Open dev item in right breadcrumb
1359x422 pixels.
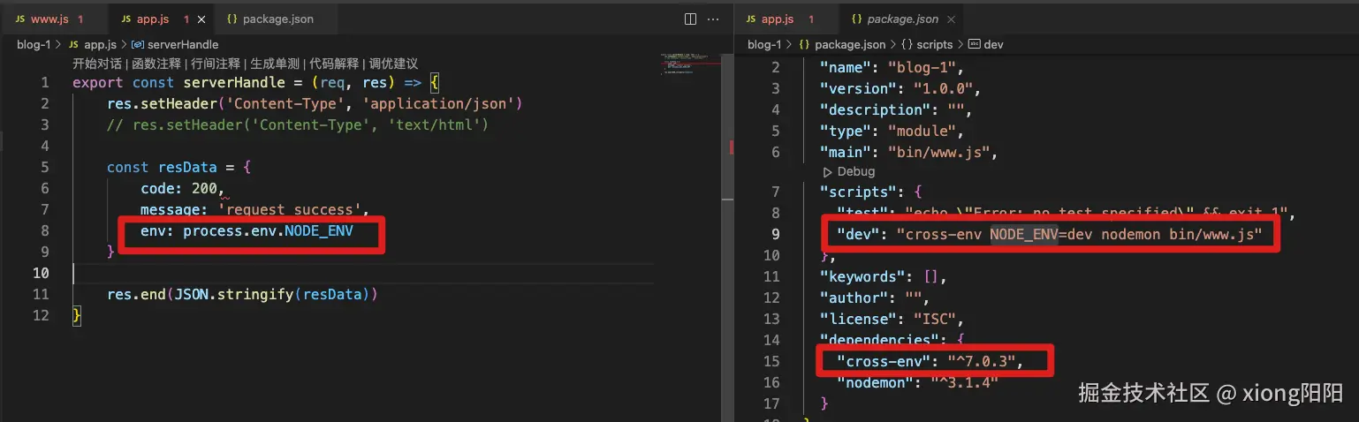pyautogui.click(x=994, y=44)
